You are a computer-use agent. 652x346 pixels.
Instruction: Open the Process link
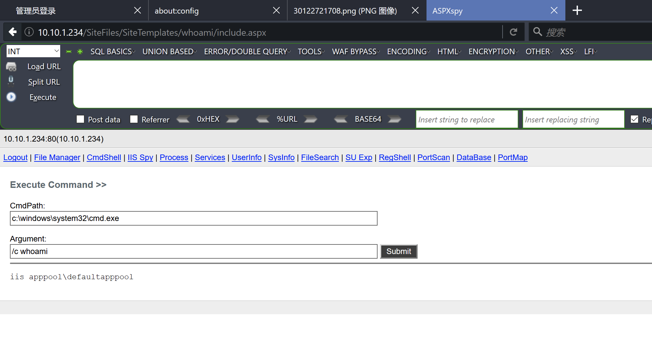click(x=174, y=157)
